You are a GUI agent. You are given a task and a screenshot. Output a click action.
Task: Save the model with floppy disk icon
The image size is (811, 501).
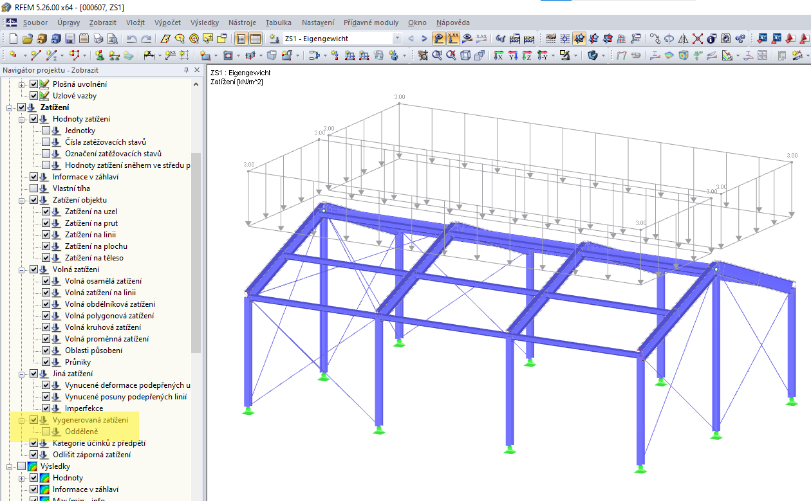tap(69, 39)
